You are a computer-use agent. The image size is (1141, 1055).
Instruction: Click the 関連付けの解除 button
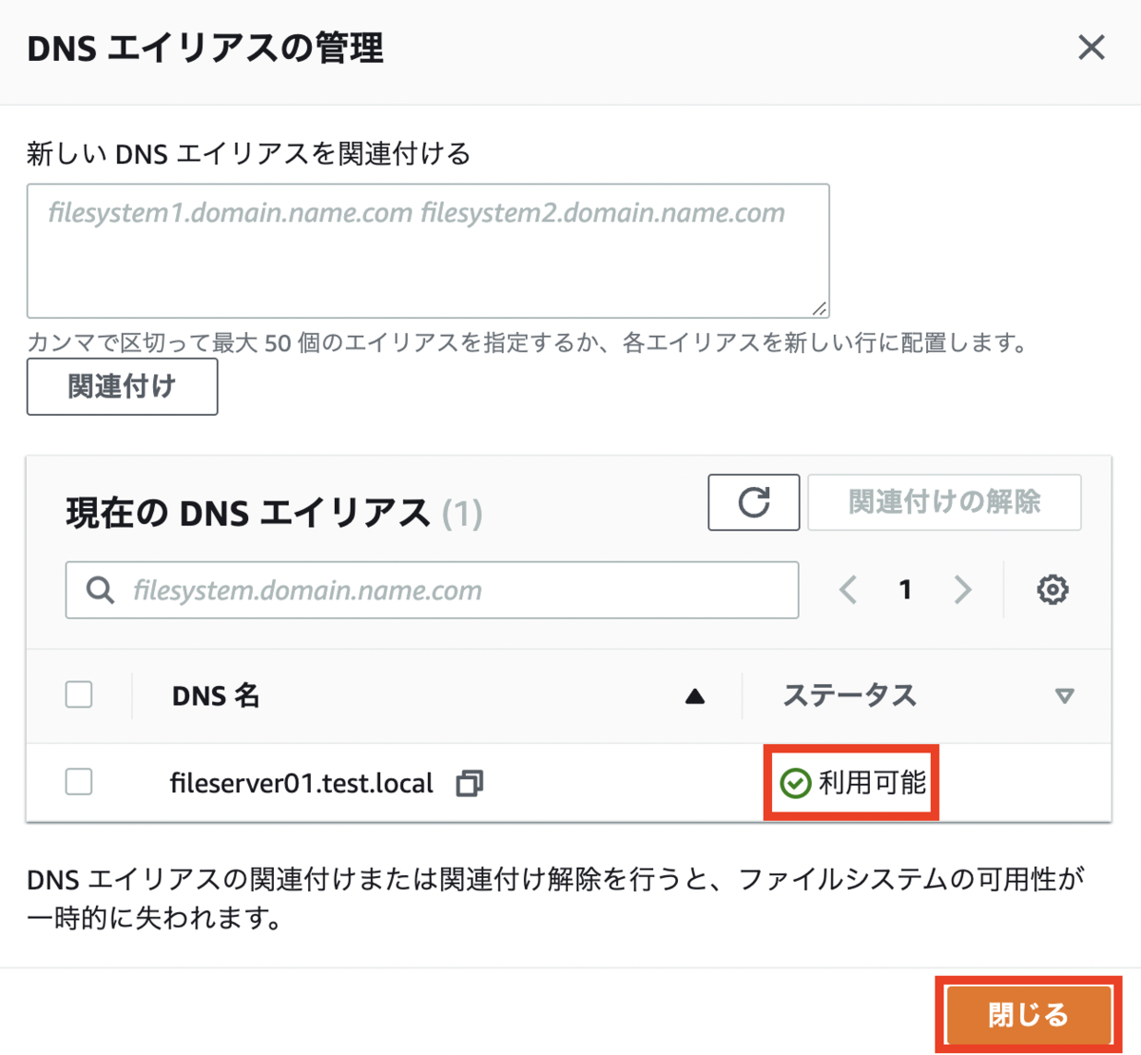click(944, 502)
